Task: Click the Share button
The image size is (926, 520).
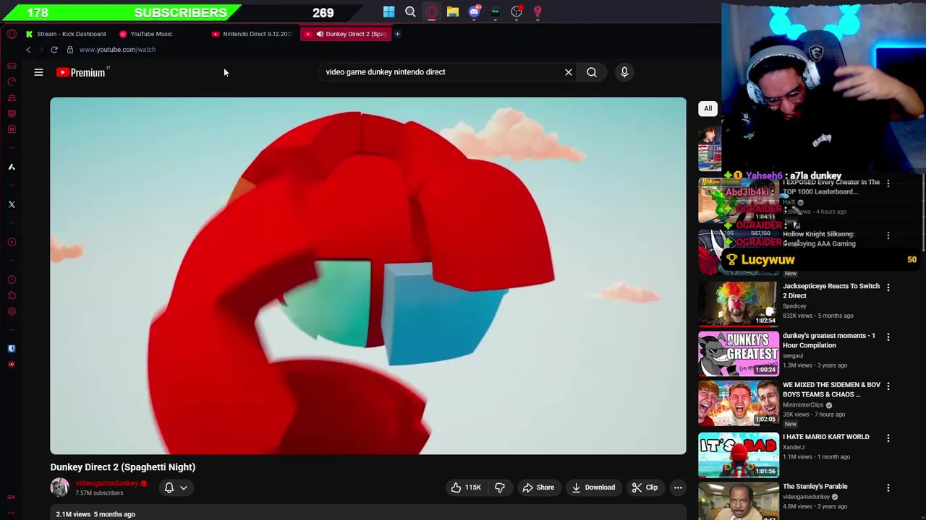Action: pyautogui.click(x=538, y=487)
